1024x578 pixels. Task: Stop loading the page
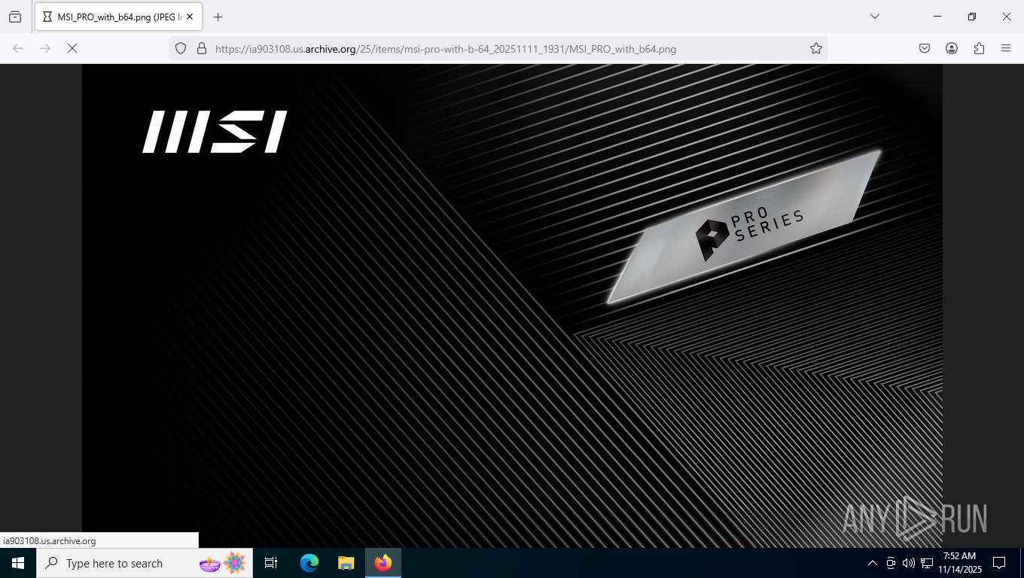pyautogui.click(x=72, y=48)
